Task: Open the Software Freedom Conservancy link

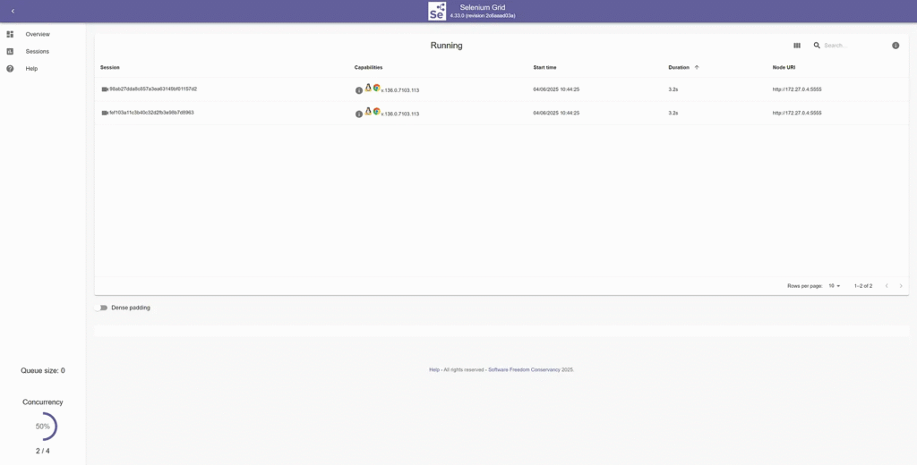Action: (524, 369)
